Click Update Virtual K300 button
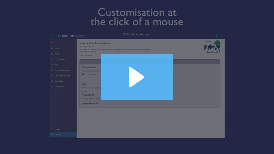The image size is (274, 154). point(90,103)
